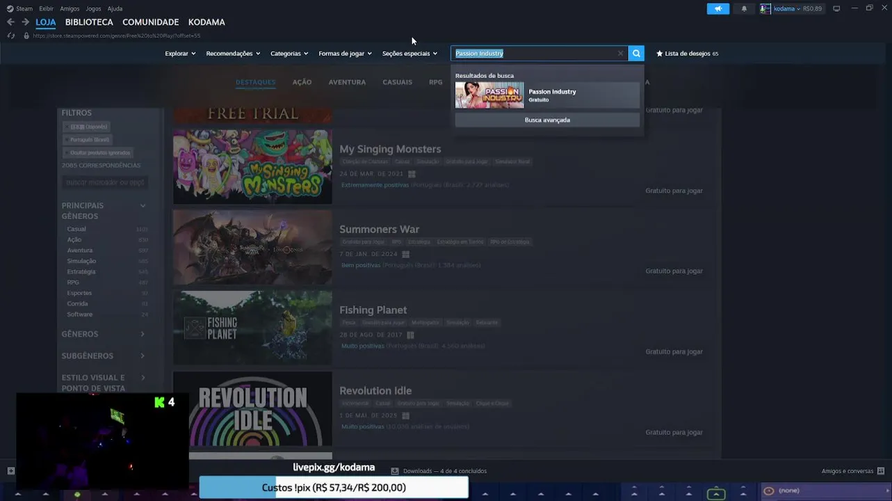Click the Windows platform icon for Revolution Idle
The height and width of the screenshot is (501, 892).
(x=405, y=416)
